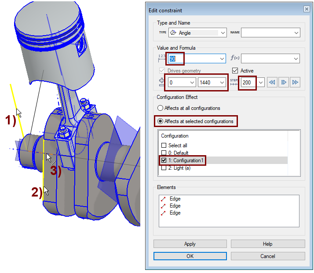Screen dimensions: 314x273
Task: Open the maximum value 1440 dropdown
Action: (222, 83)
